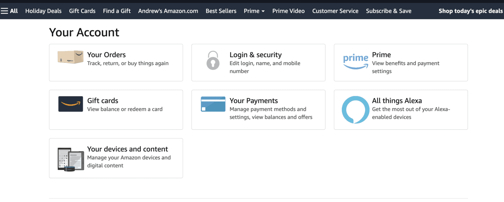Open the Your Orders card
Viewport: 504px width, 202px height.
(116, 62)
